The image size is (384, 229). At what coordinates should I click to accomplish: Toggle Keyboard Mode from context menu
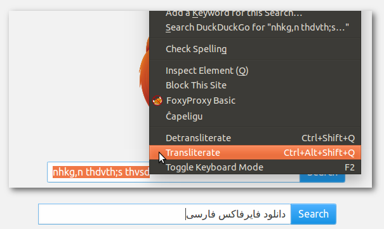tap(255, 167)
